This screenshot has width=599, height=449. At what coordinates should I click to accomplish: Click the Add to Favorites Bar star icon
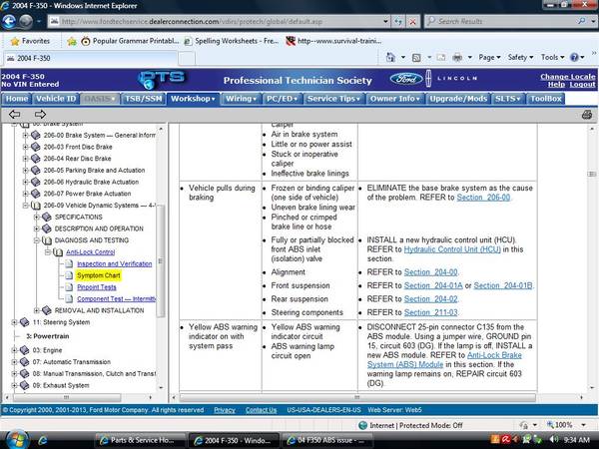[72, 41]
